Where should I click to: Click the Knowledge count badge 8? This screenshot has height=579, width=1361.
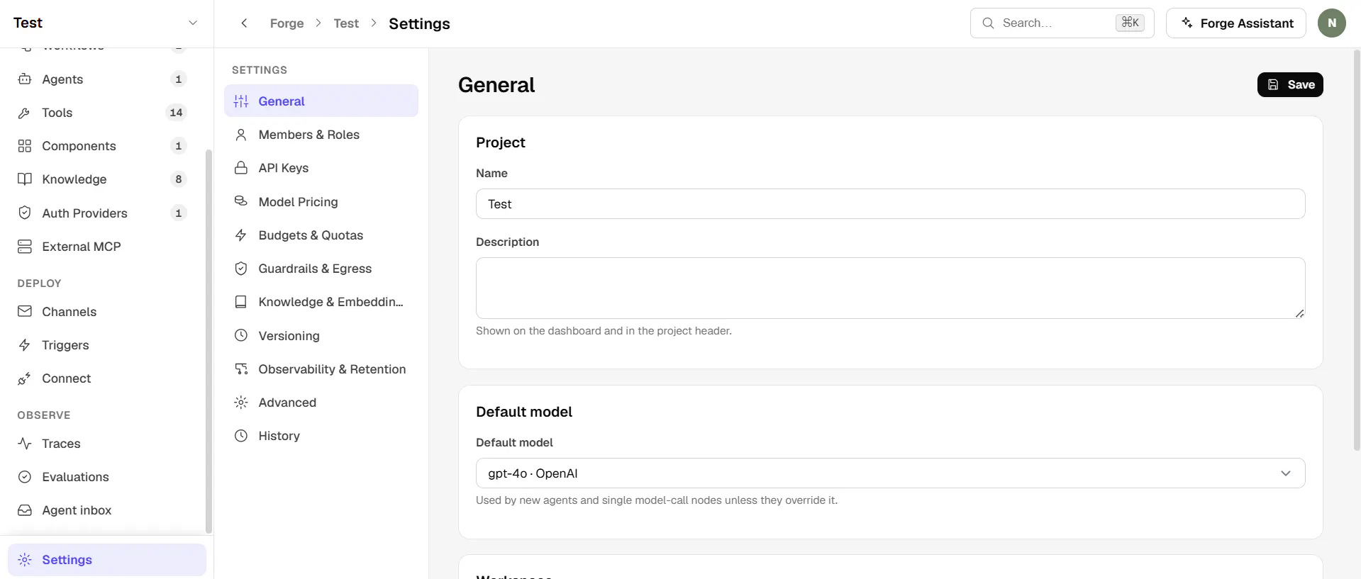(179, 179)
